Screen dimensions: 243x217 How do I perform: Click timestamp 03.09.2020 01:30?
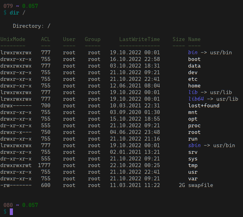(135, 112)
